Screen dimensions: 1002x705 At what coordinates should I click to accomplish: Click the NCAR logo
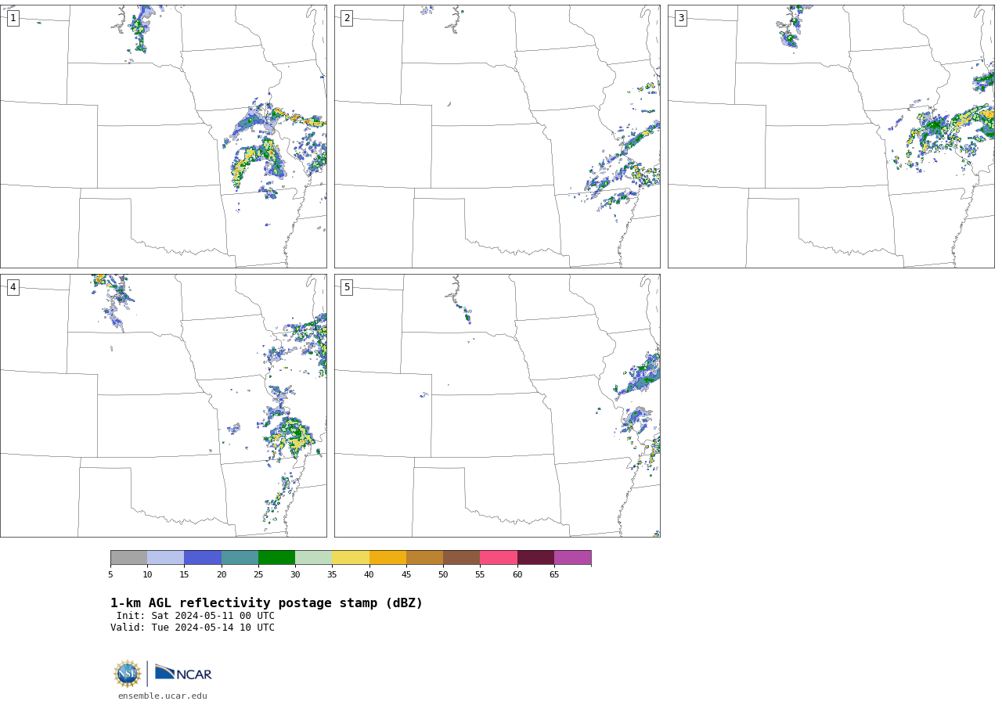point(183,673)
